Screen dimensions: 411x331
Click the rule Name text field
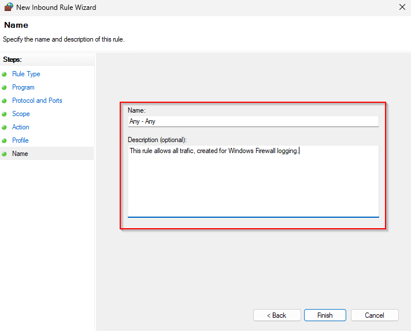click(253, 121)
